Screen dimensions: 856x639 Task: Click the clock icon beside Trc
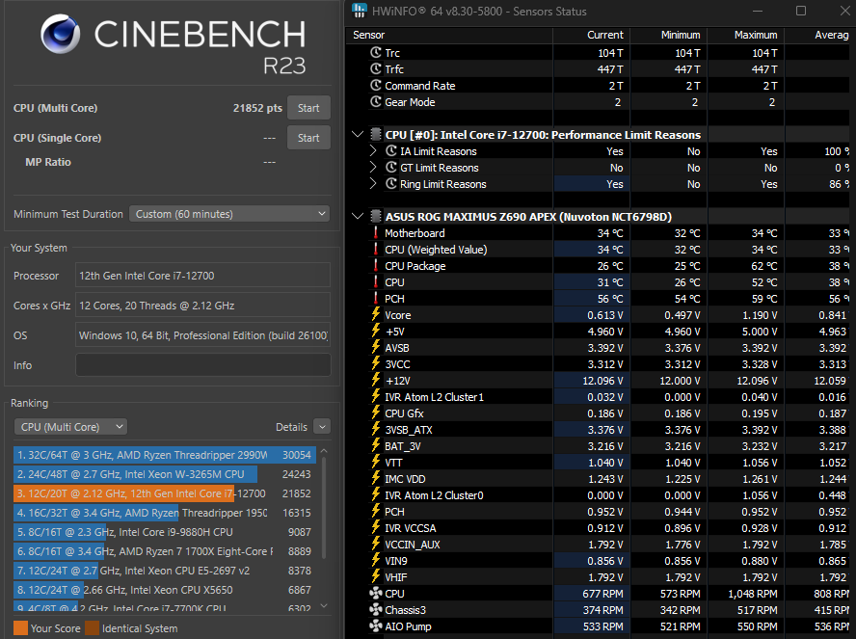(376, 52)
